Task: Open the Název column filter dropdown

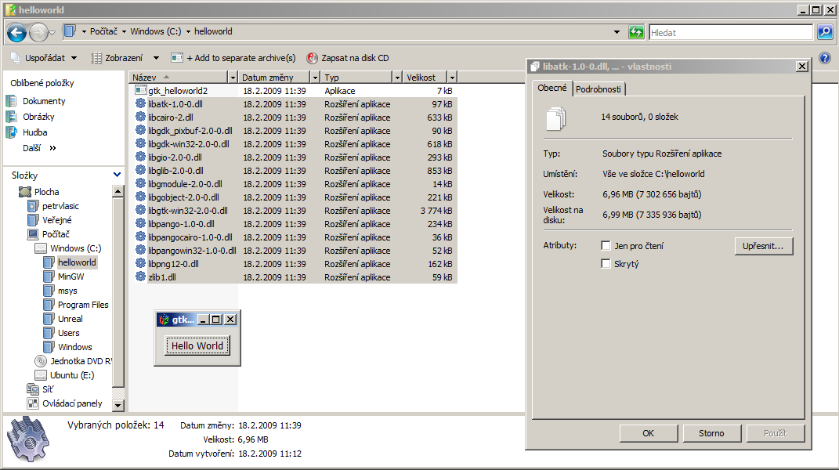Action: (233, 78)
